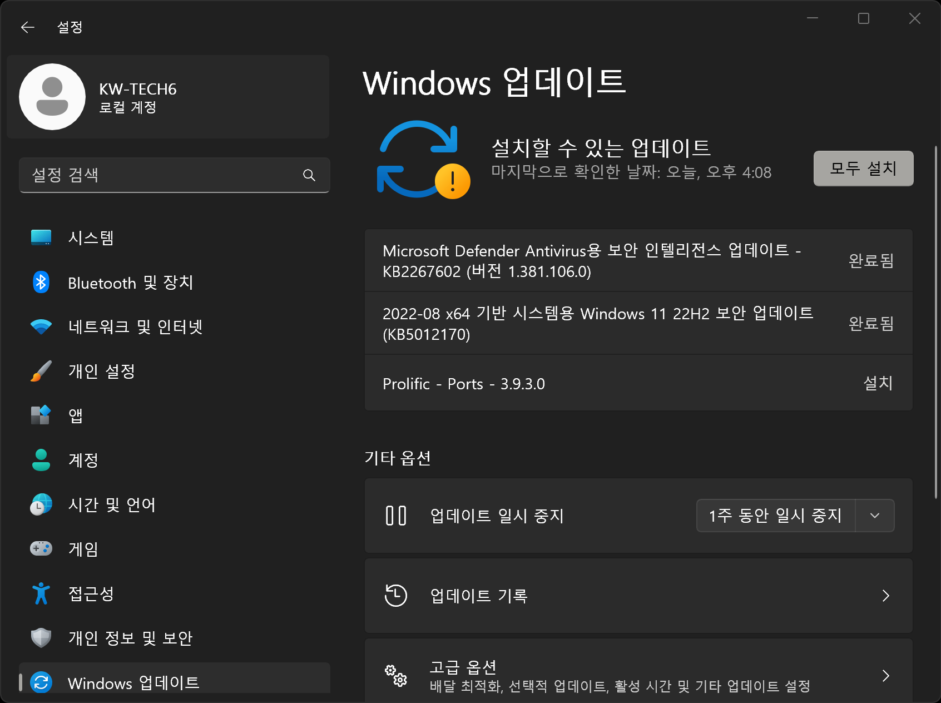
Task: Select 개인 정보 및 보안 category
Action: (x=175, y=638)
